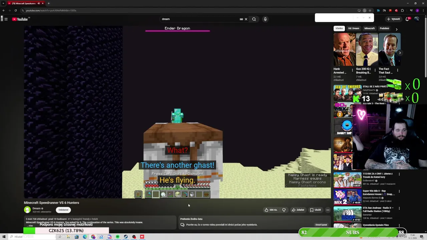This screenshot has height=240, width=427.
Task: Open 115 KM ZA 4 DNY video
Action: (347, 180)
